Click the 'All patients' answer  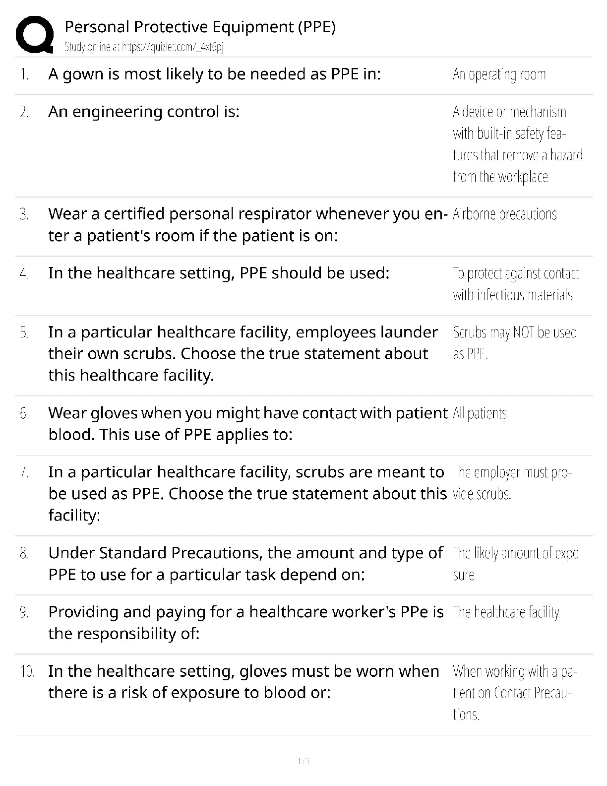pyautogui.click(x=480, y=413)
